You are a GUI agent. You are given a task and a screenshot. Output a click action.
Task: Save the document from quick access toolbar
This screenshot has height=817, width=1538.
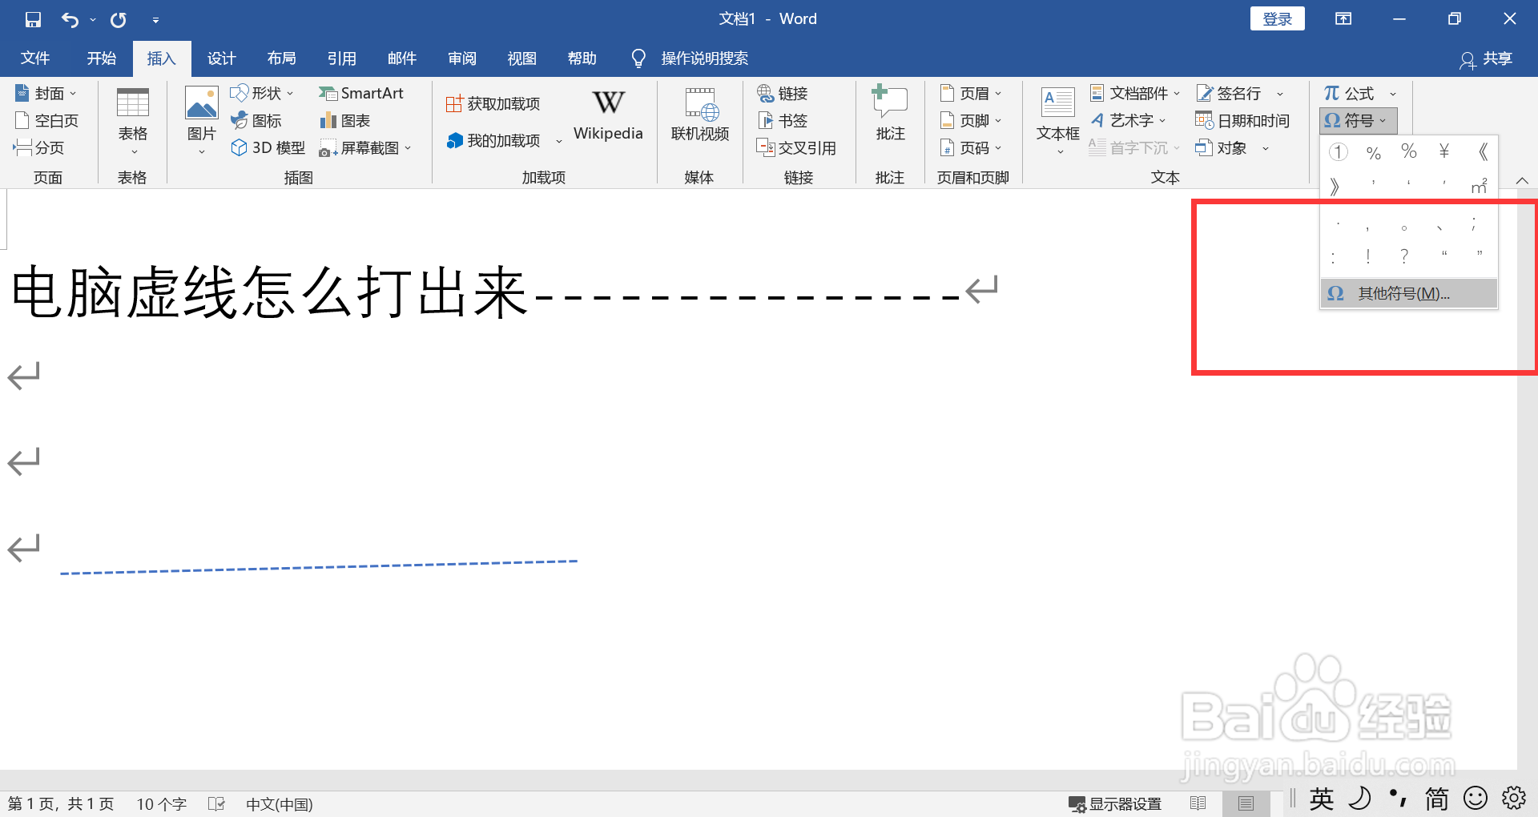pos(32,18)
